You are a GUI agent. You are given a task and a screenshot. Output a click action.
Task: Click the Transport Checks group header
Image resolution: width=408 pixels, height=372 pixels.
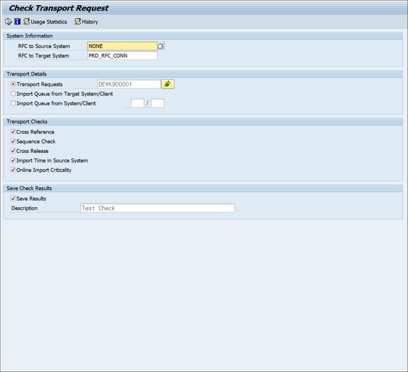203,121
